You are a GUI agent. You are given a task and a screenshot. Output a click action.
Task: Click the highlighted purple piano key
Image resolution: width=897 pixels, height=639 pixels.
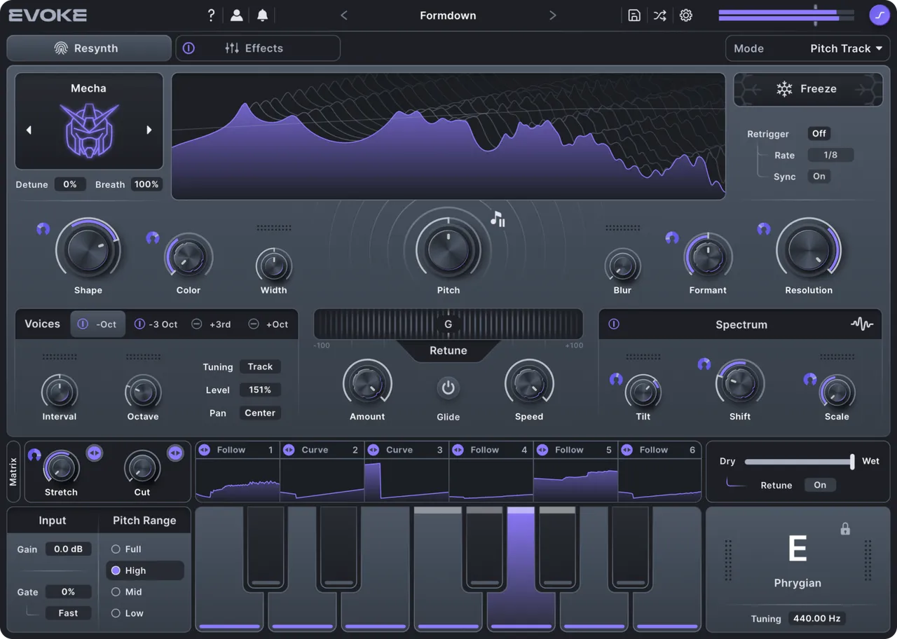(x=520, y=575)
